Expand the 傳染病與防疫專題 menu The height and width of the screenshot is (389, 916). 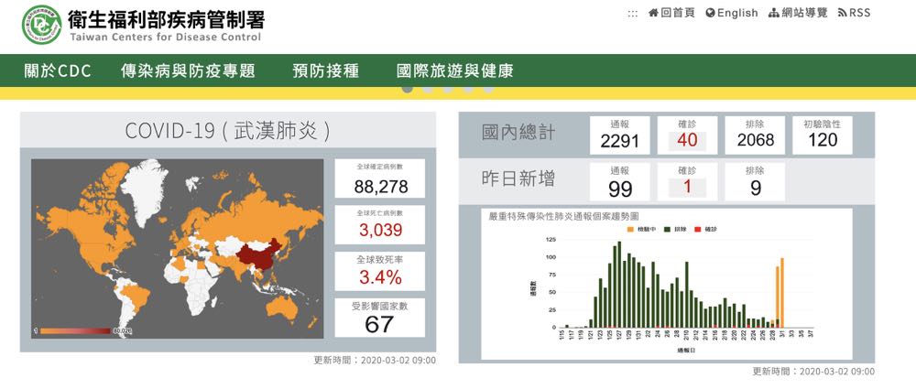click(x=188, y=70)
